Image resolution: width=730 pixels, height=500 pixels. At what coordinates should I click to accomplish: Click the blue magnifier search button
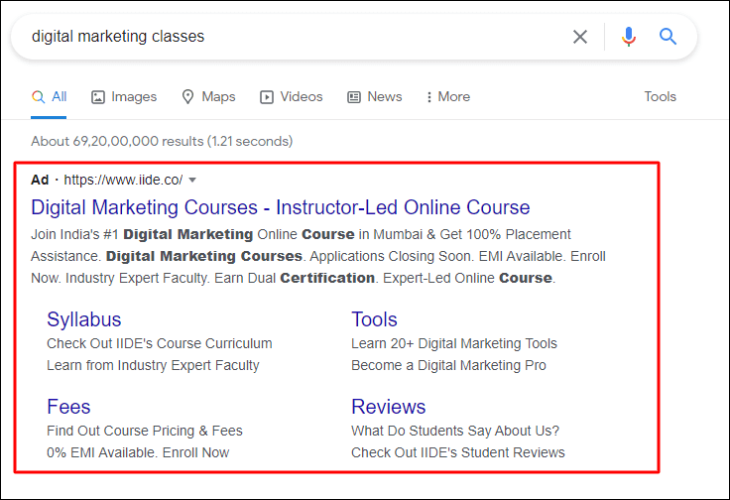click(x=668, y=36)
